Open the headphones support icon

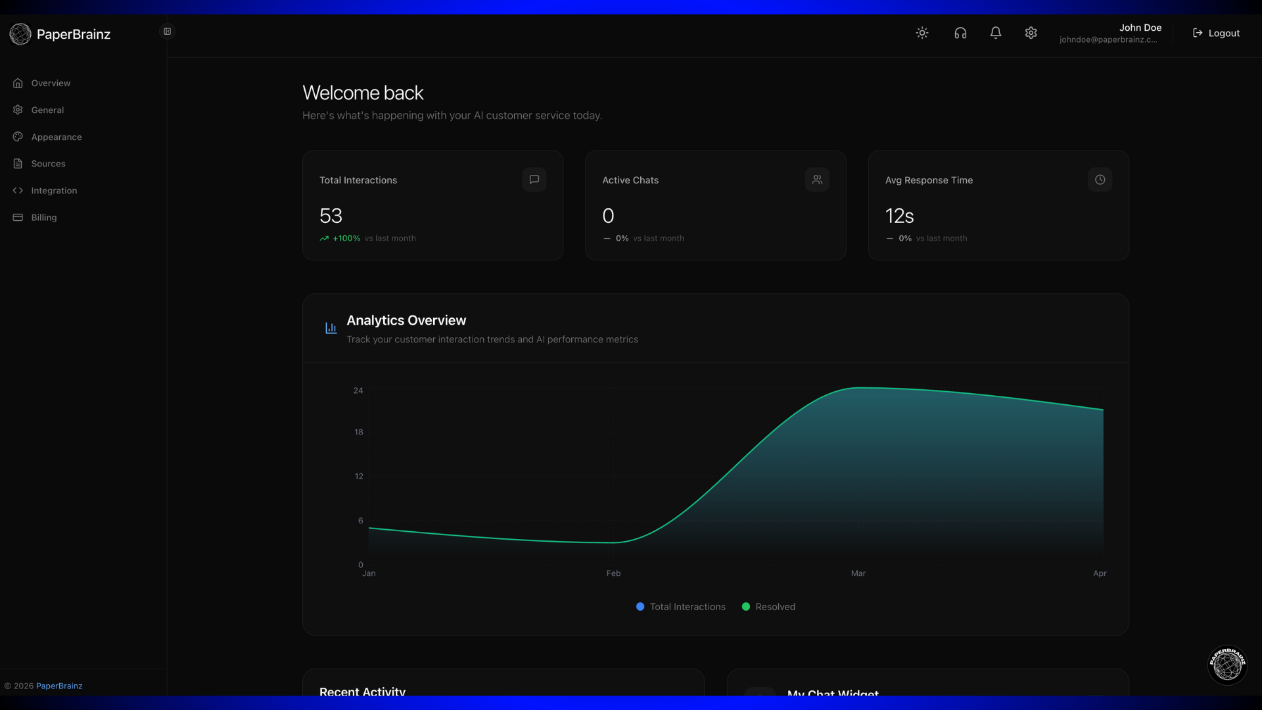(960, 32)
